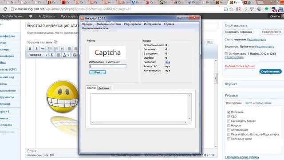The width and height of the screenshot is (284, 160).
Task: Open Лицензионный ключ menu
Action: click(x=95, y=28)
